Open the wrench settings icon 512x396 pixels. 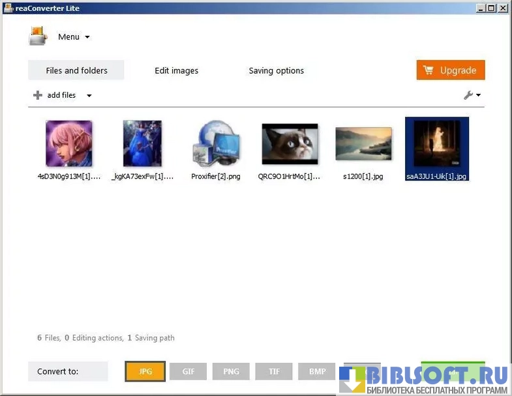pyautogui.click(x=468, y=95)
